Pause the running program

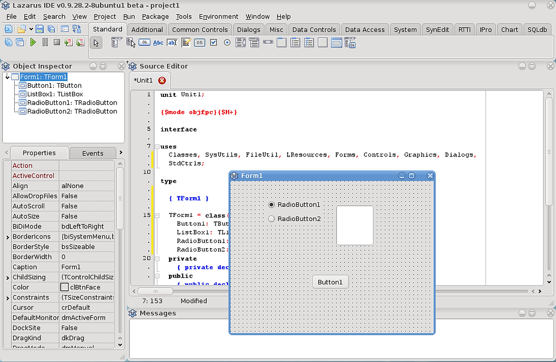click(45, 42)
